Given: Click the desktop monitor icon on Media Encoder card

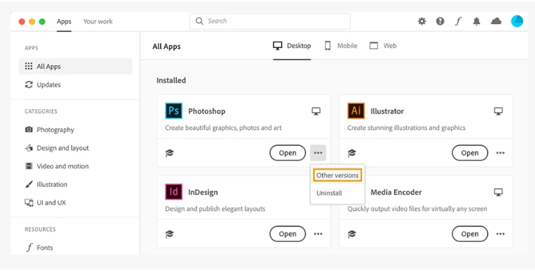Looking at the screenshot, I should (499, 192).
